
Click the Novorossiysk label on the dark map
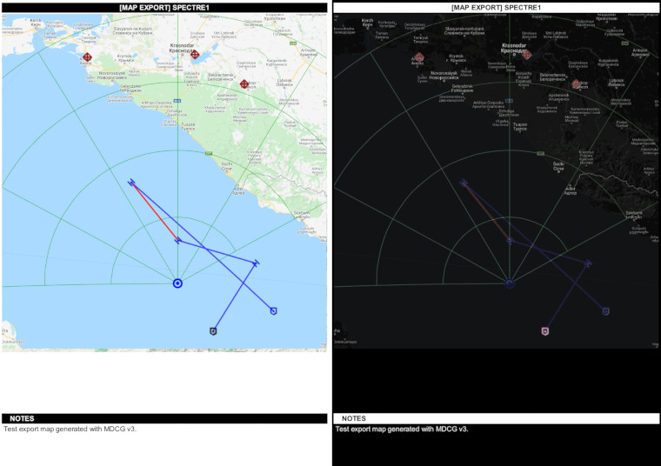pos(444,75)
